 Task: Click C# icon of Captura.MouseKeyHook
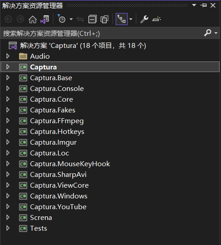[x=23, y=164]
